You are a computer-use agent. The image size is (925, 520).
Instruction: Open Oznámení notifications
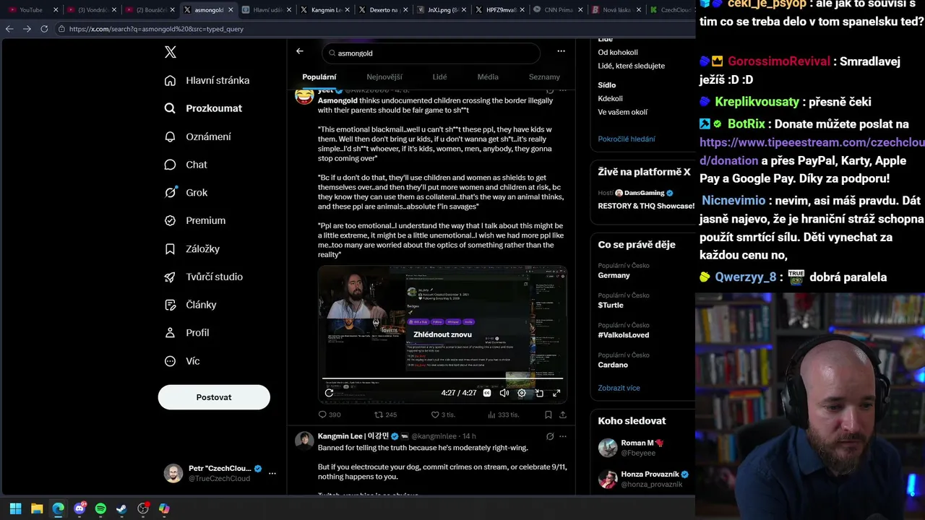click(x=198, y=136)
